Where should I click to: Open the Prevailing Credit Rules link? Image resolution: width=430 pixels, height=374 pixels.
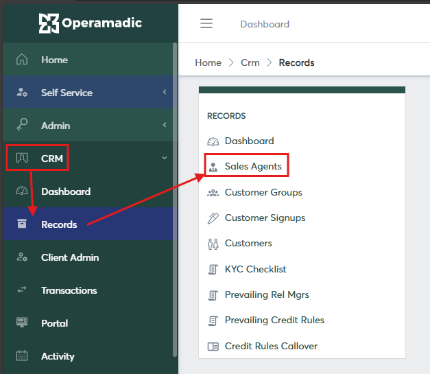(x=274, y=320)
